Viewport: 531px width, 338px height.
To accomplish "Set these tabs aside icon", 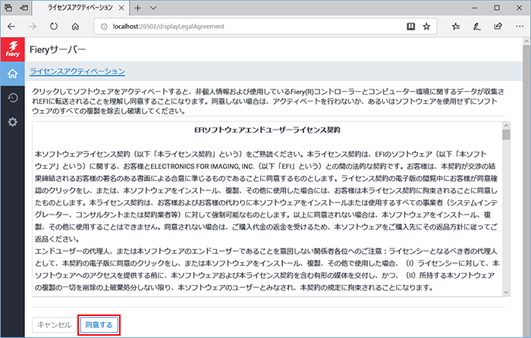I will pos(24,8).
